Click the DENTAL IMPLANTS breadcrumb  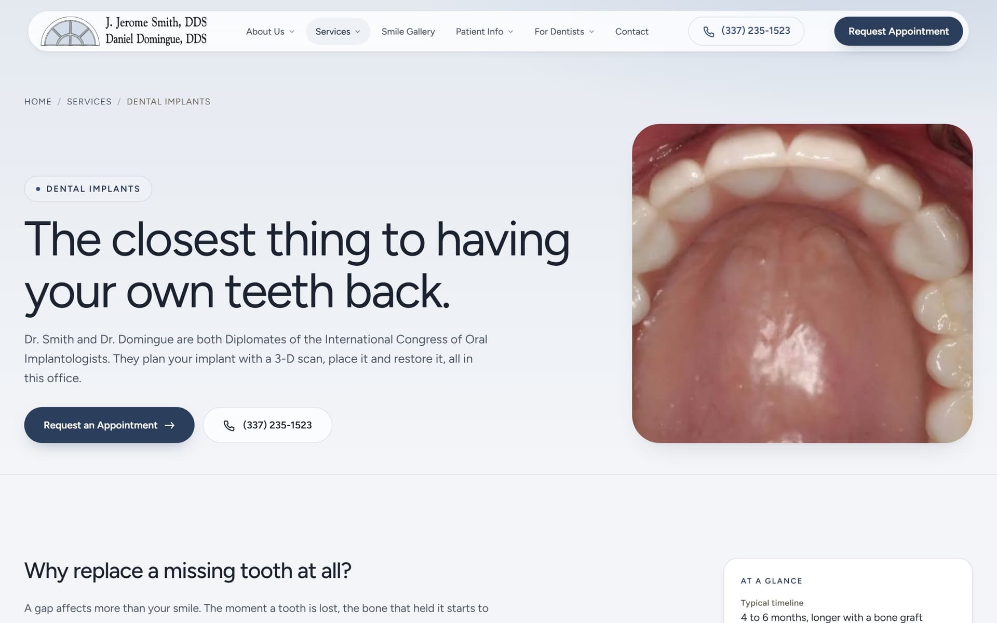coord(169,102)
